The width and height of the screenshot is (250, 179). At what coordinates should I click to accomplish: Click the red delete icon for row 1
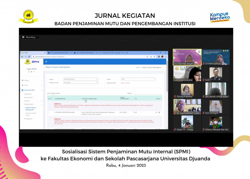click(159, 113)
